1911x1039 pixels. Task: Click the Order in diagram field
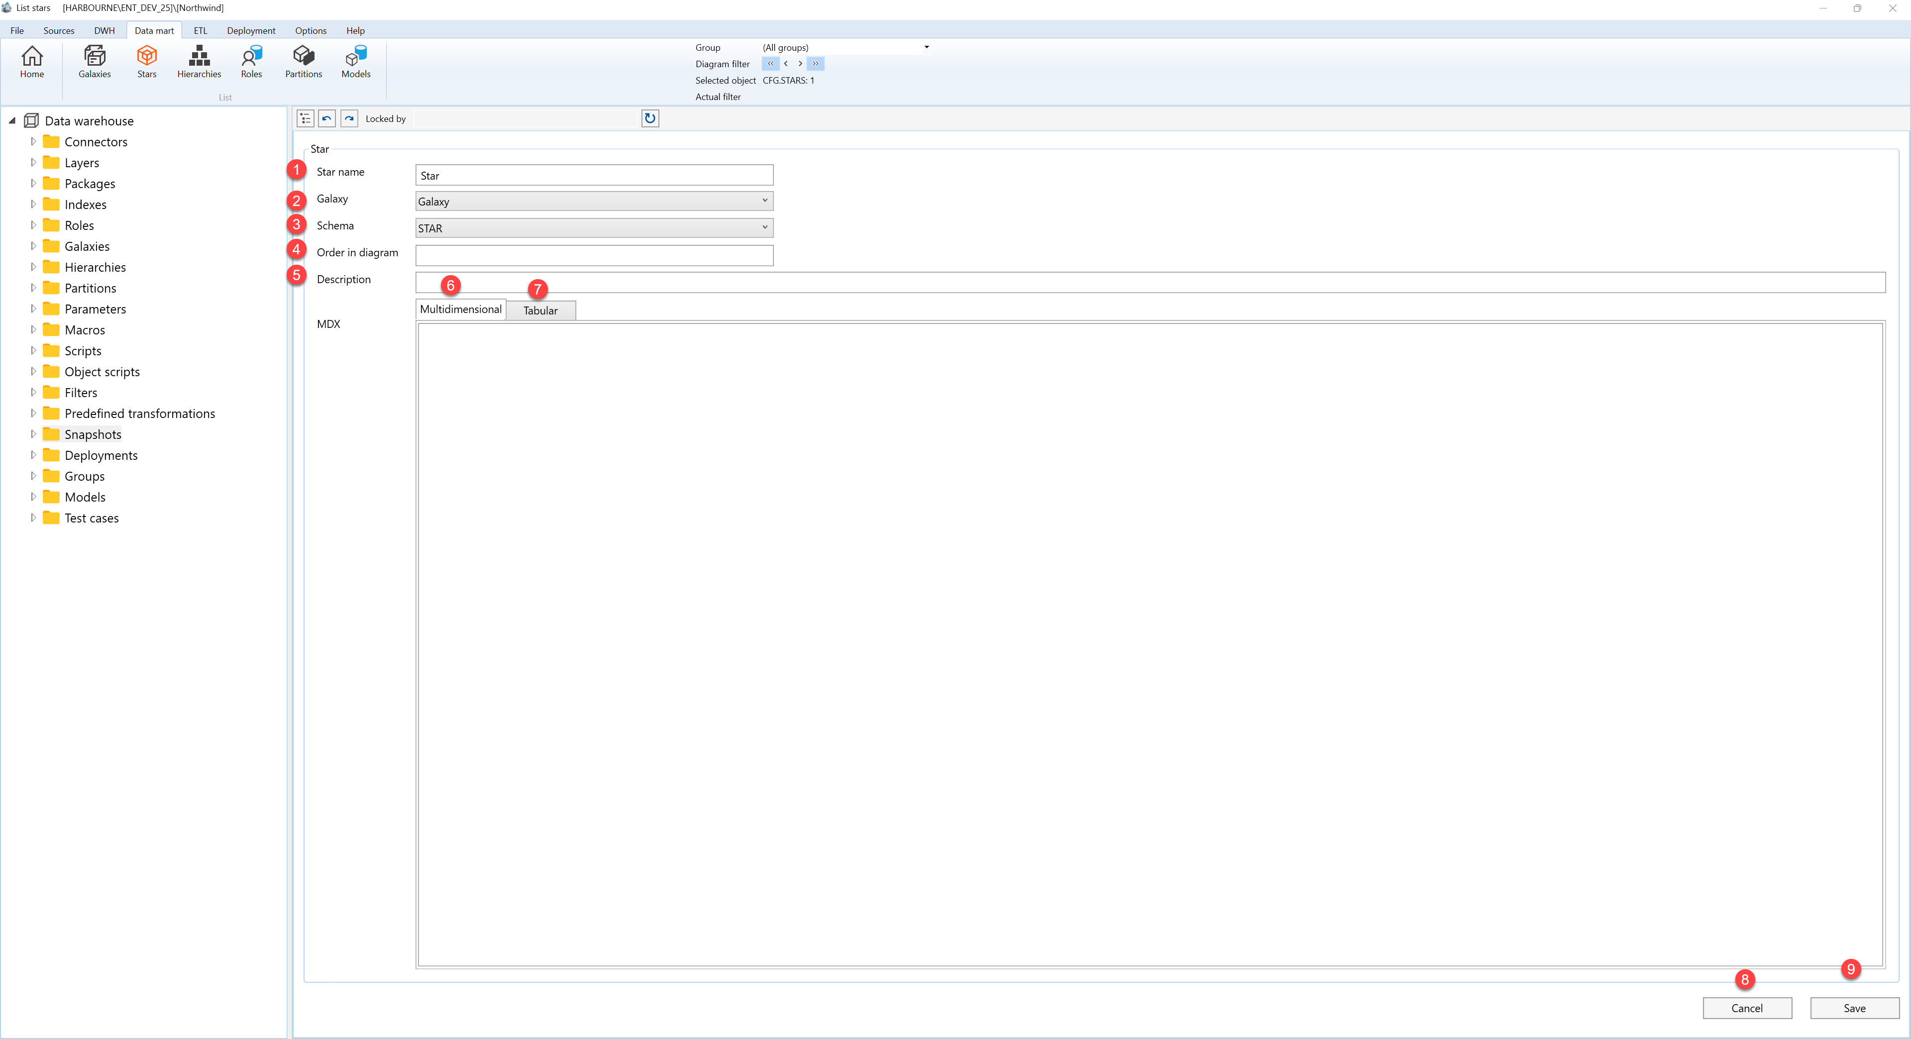[594, 255]
